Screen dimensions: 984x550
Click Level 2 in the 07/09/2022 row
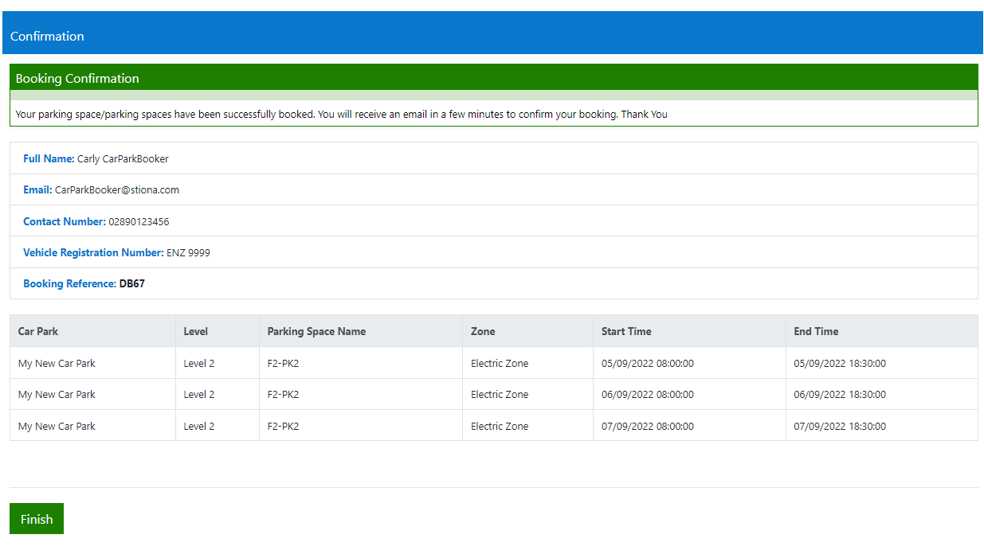[199, 426]
